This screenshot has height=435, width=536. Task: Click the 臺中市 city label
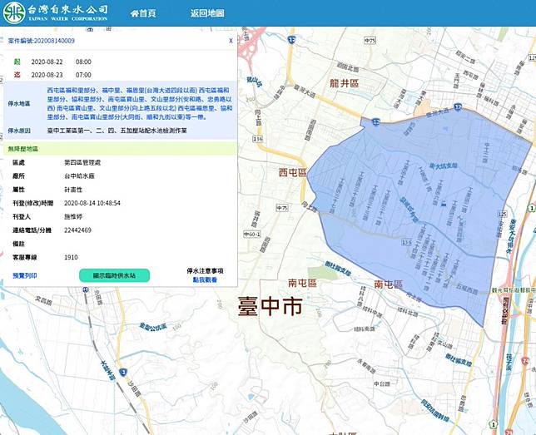[270, 308]
